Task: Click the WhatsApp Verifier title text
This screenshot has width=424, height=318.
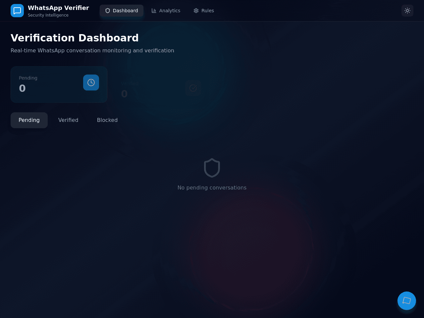Action: (x=58, y=8)
